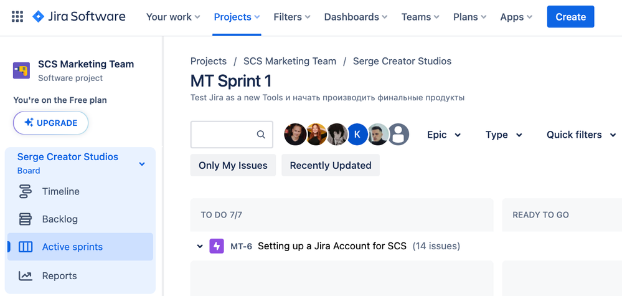622x296 pixels.
Task: Open the Dashboards menu
Action: click(356, 17)
